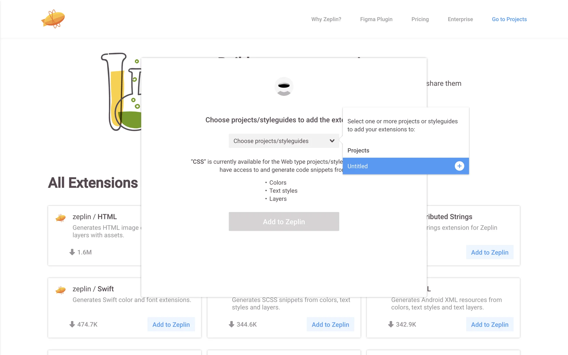Click the plus icon beside Untitled project
Image resolution: width=568 pixels, height=355 pixels.
(x=459, y=166)
